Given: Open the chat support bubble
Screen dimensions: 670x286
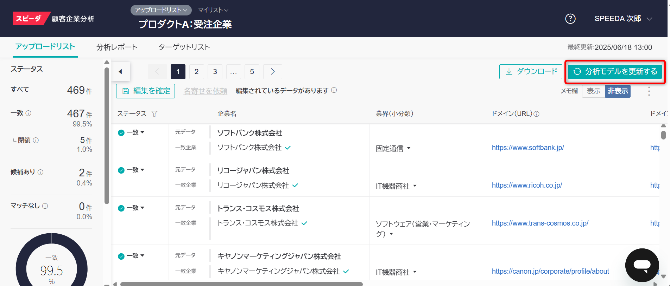Looking at the screenshot, I should pyautogui.click(x=642, y=265).
